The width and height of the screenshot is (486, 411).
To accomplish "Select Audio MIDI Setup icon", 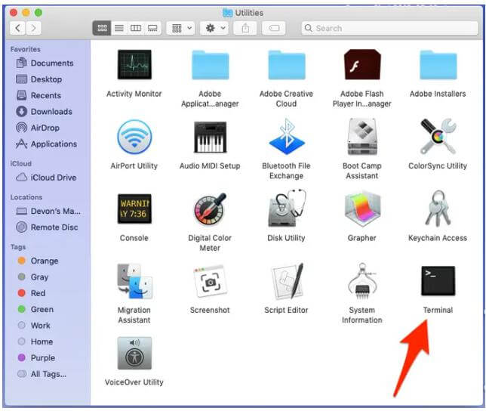I will 210,137.
